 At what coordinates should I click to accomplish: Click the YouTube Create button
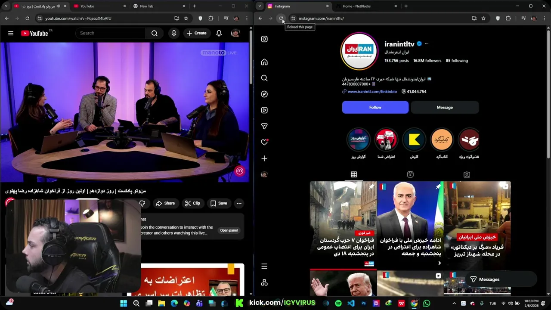pyautogui.click(x=197, y=33)
